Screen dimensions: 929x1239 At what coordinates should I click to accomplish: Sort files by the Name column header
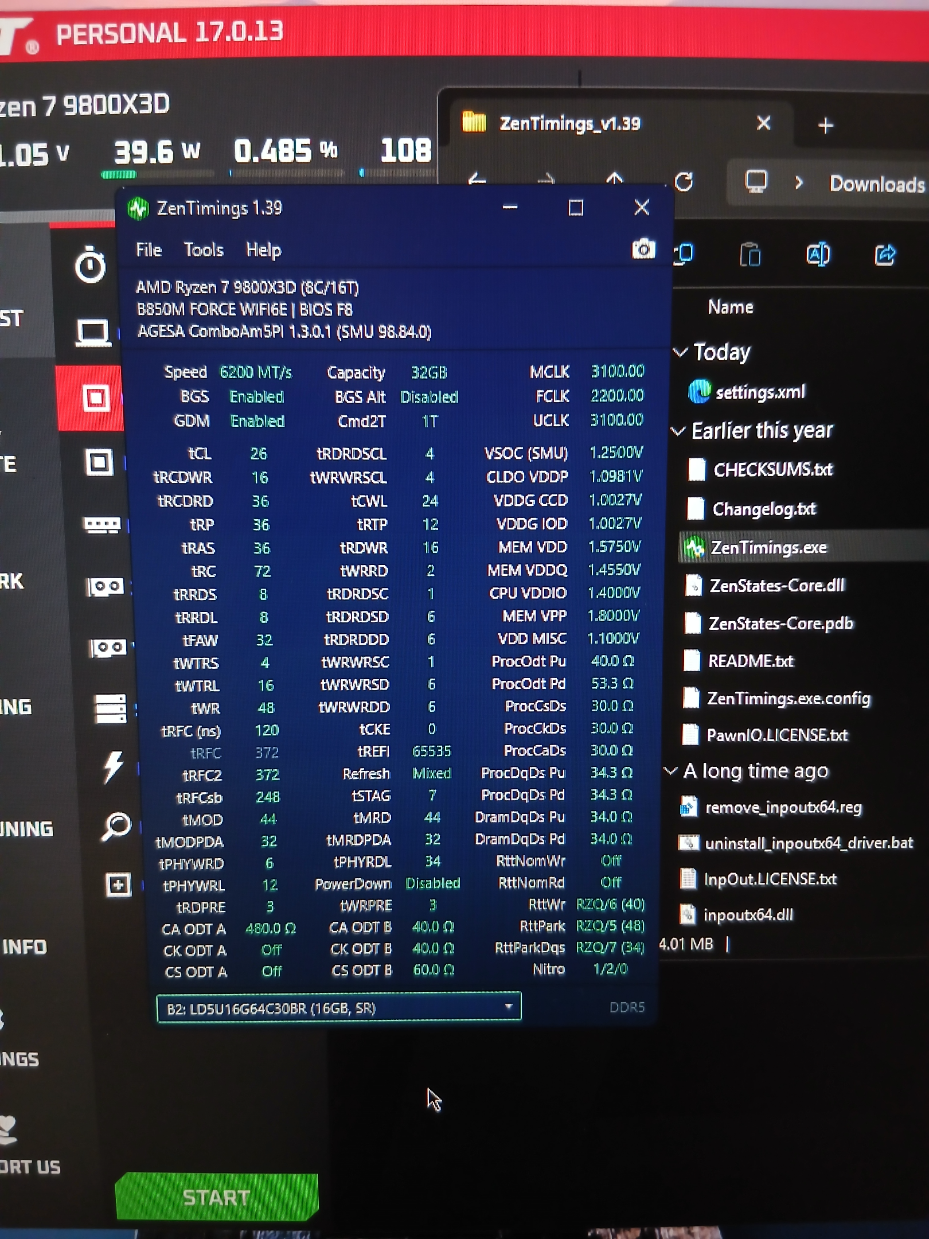[731, 307]
